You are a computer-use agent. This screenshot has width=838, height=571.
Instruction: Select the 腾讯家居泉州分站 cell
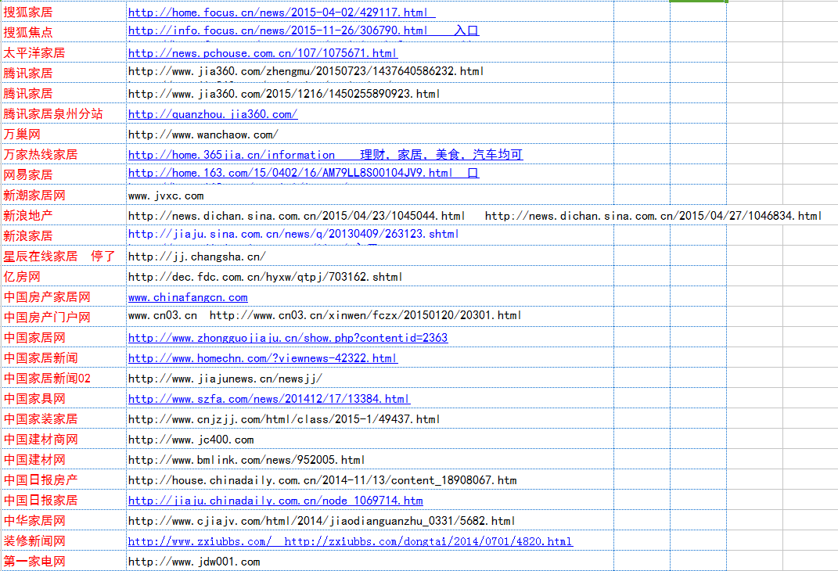(x=64, y=113)
